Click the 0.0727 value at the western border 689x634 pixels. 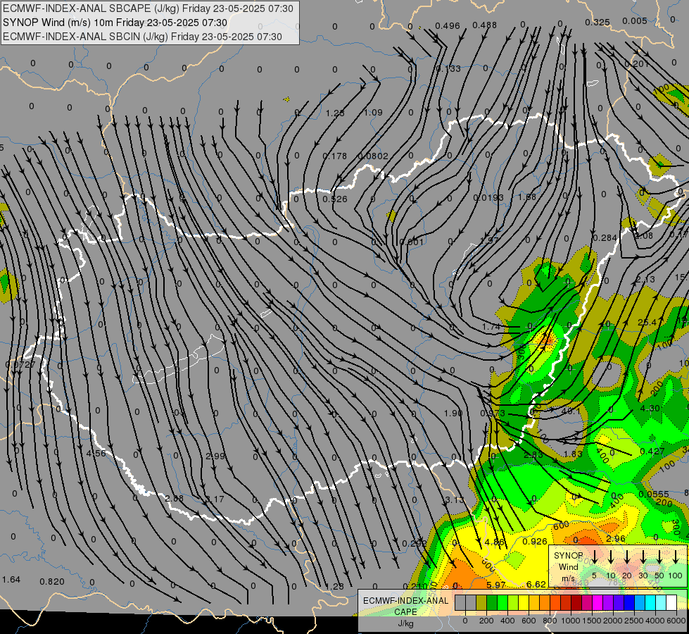pyautogui.click(x=20, y=365)
